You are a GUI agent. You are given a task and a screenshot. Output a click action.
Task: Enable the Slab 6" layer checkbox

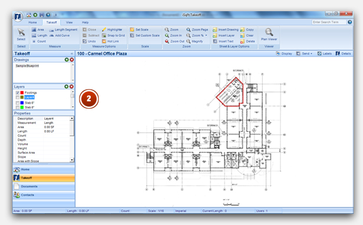[x=17, y=102]
